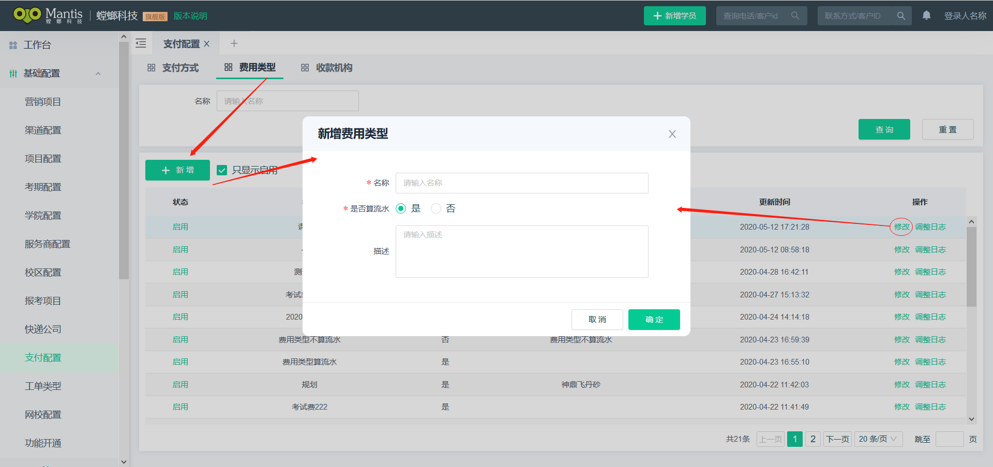Open 渠道配置 in sidebar
Viewport: 993px width, 467px height.
43,130
